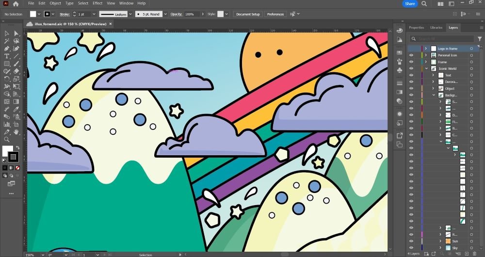Open the Color panel palette icon in dock
Viewport: 485px width, 257px height.
click(x=400, y=30)
